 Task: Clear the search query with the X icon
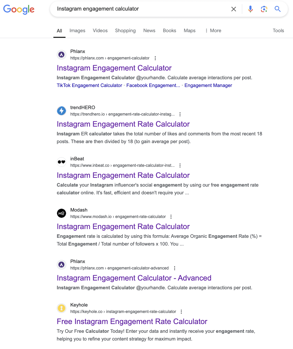pos(233,9)
